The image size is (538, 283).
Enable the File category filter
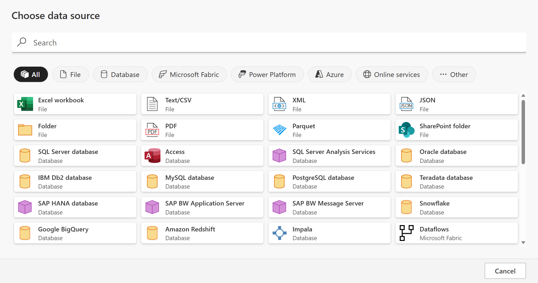(70, 74)
